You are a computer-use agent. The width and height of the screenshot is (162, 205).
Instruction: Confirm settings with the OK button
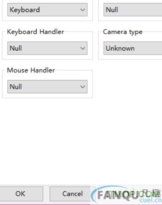pyautogui.click(x=21, y=193)
